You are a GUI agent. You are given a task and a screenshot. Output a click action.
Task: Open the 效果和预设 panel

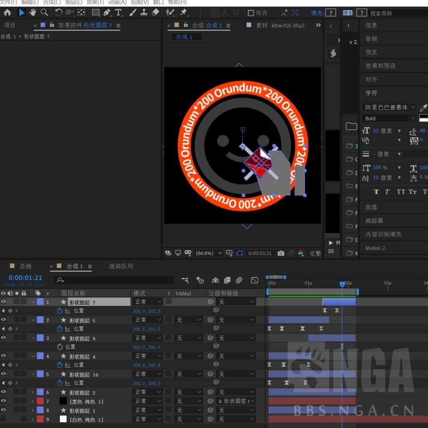click(380, 66)
